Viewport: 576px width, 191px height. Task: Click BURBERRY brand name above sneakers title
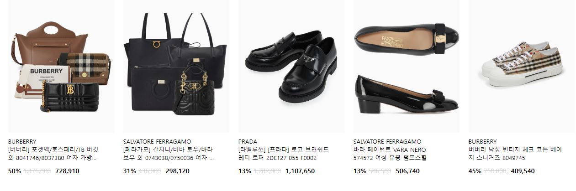pos(482,142)
